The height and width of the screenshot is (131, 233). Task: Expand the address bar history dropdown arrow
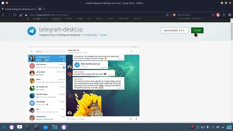[x=170, y=15]
